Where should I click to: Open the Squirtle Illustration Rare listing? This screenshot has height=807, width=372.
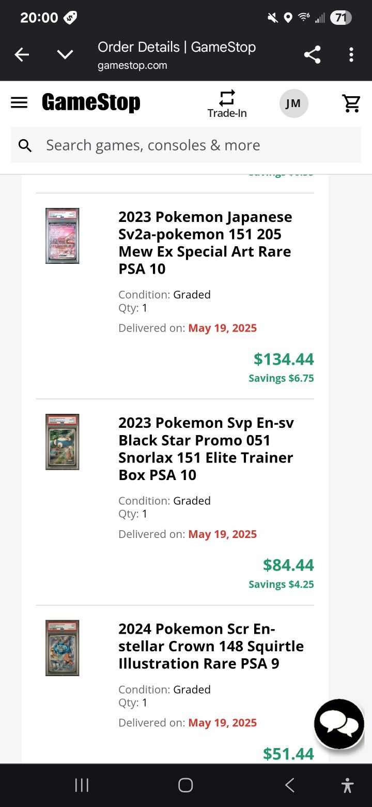pyautogui.click(x=211, y=646)
